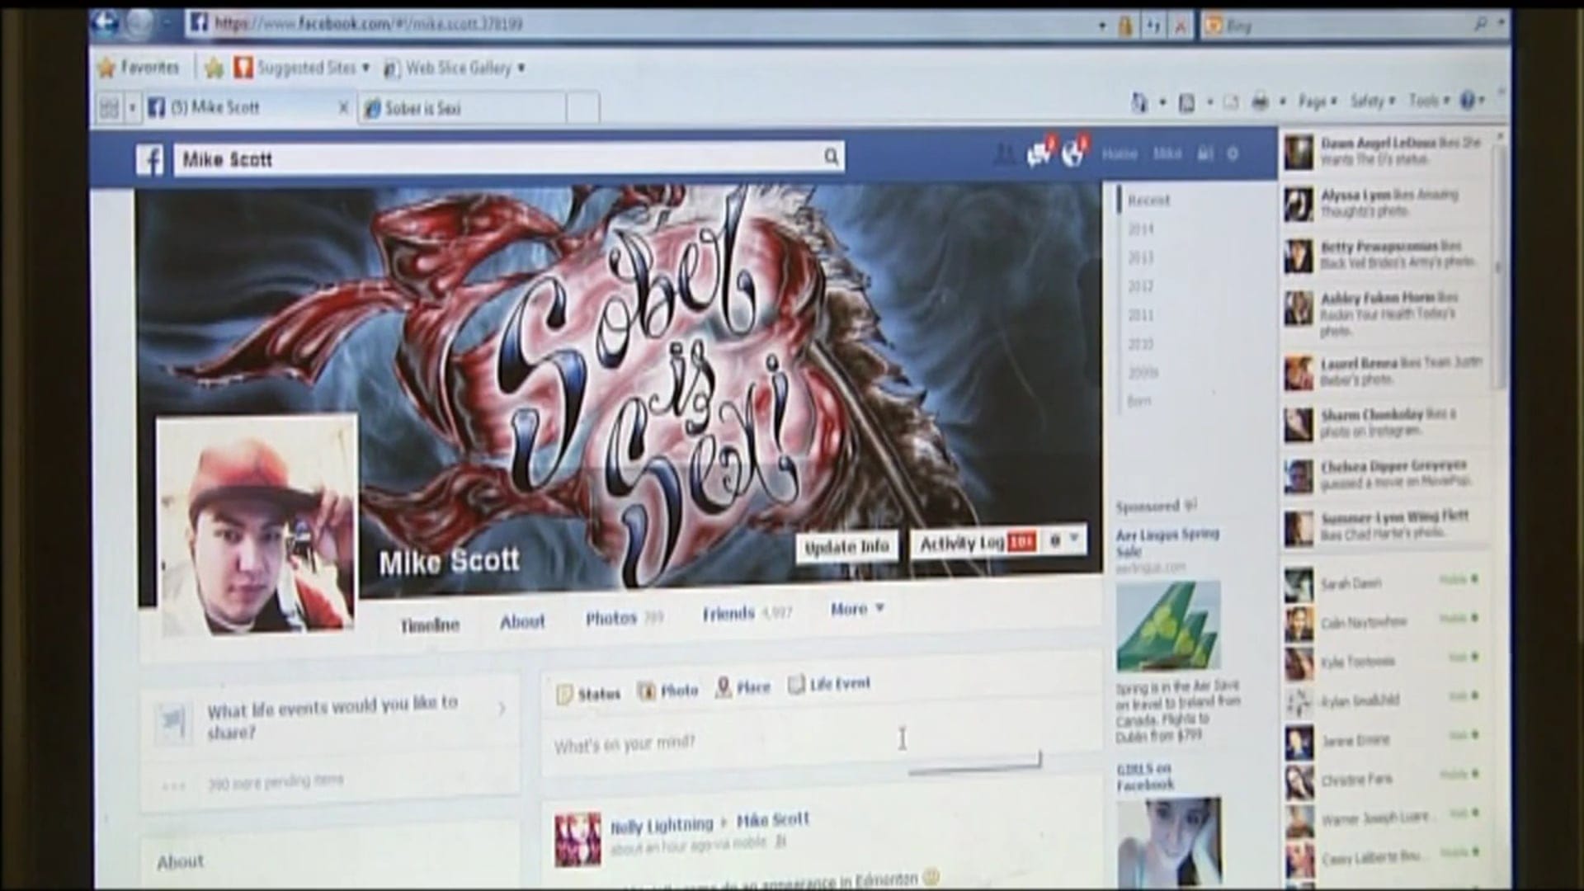Click the add-to-favorites star icon
The width and height of the screenshot is (1584, 891).
pyautogui.click(x=214, y=68)
